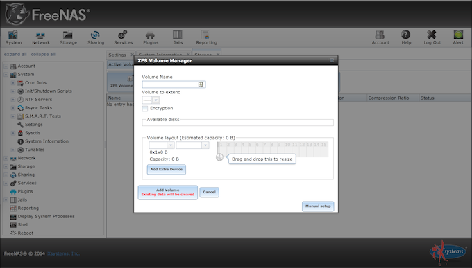Viewport: 472px width, 268px height.
Task: Open the Reporting toolbar icon
Action: click(206, 37)
